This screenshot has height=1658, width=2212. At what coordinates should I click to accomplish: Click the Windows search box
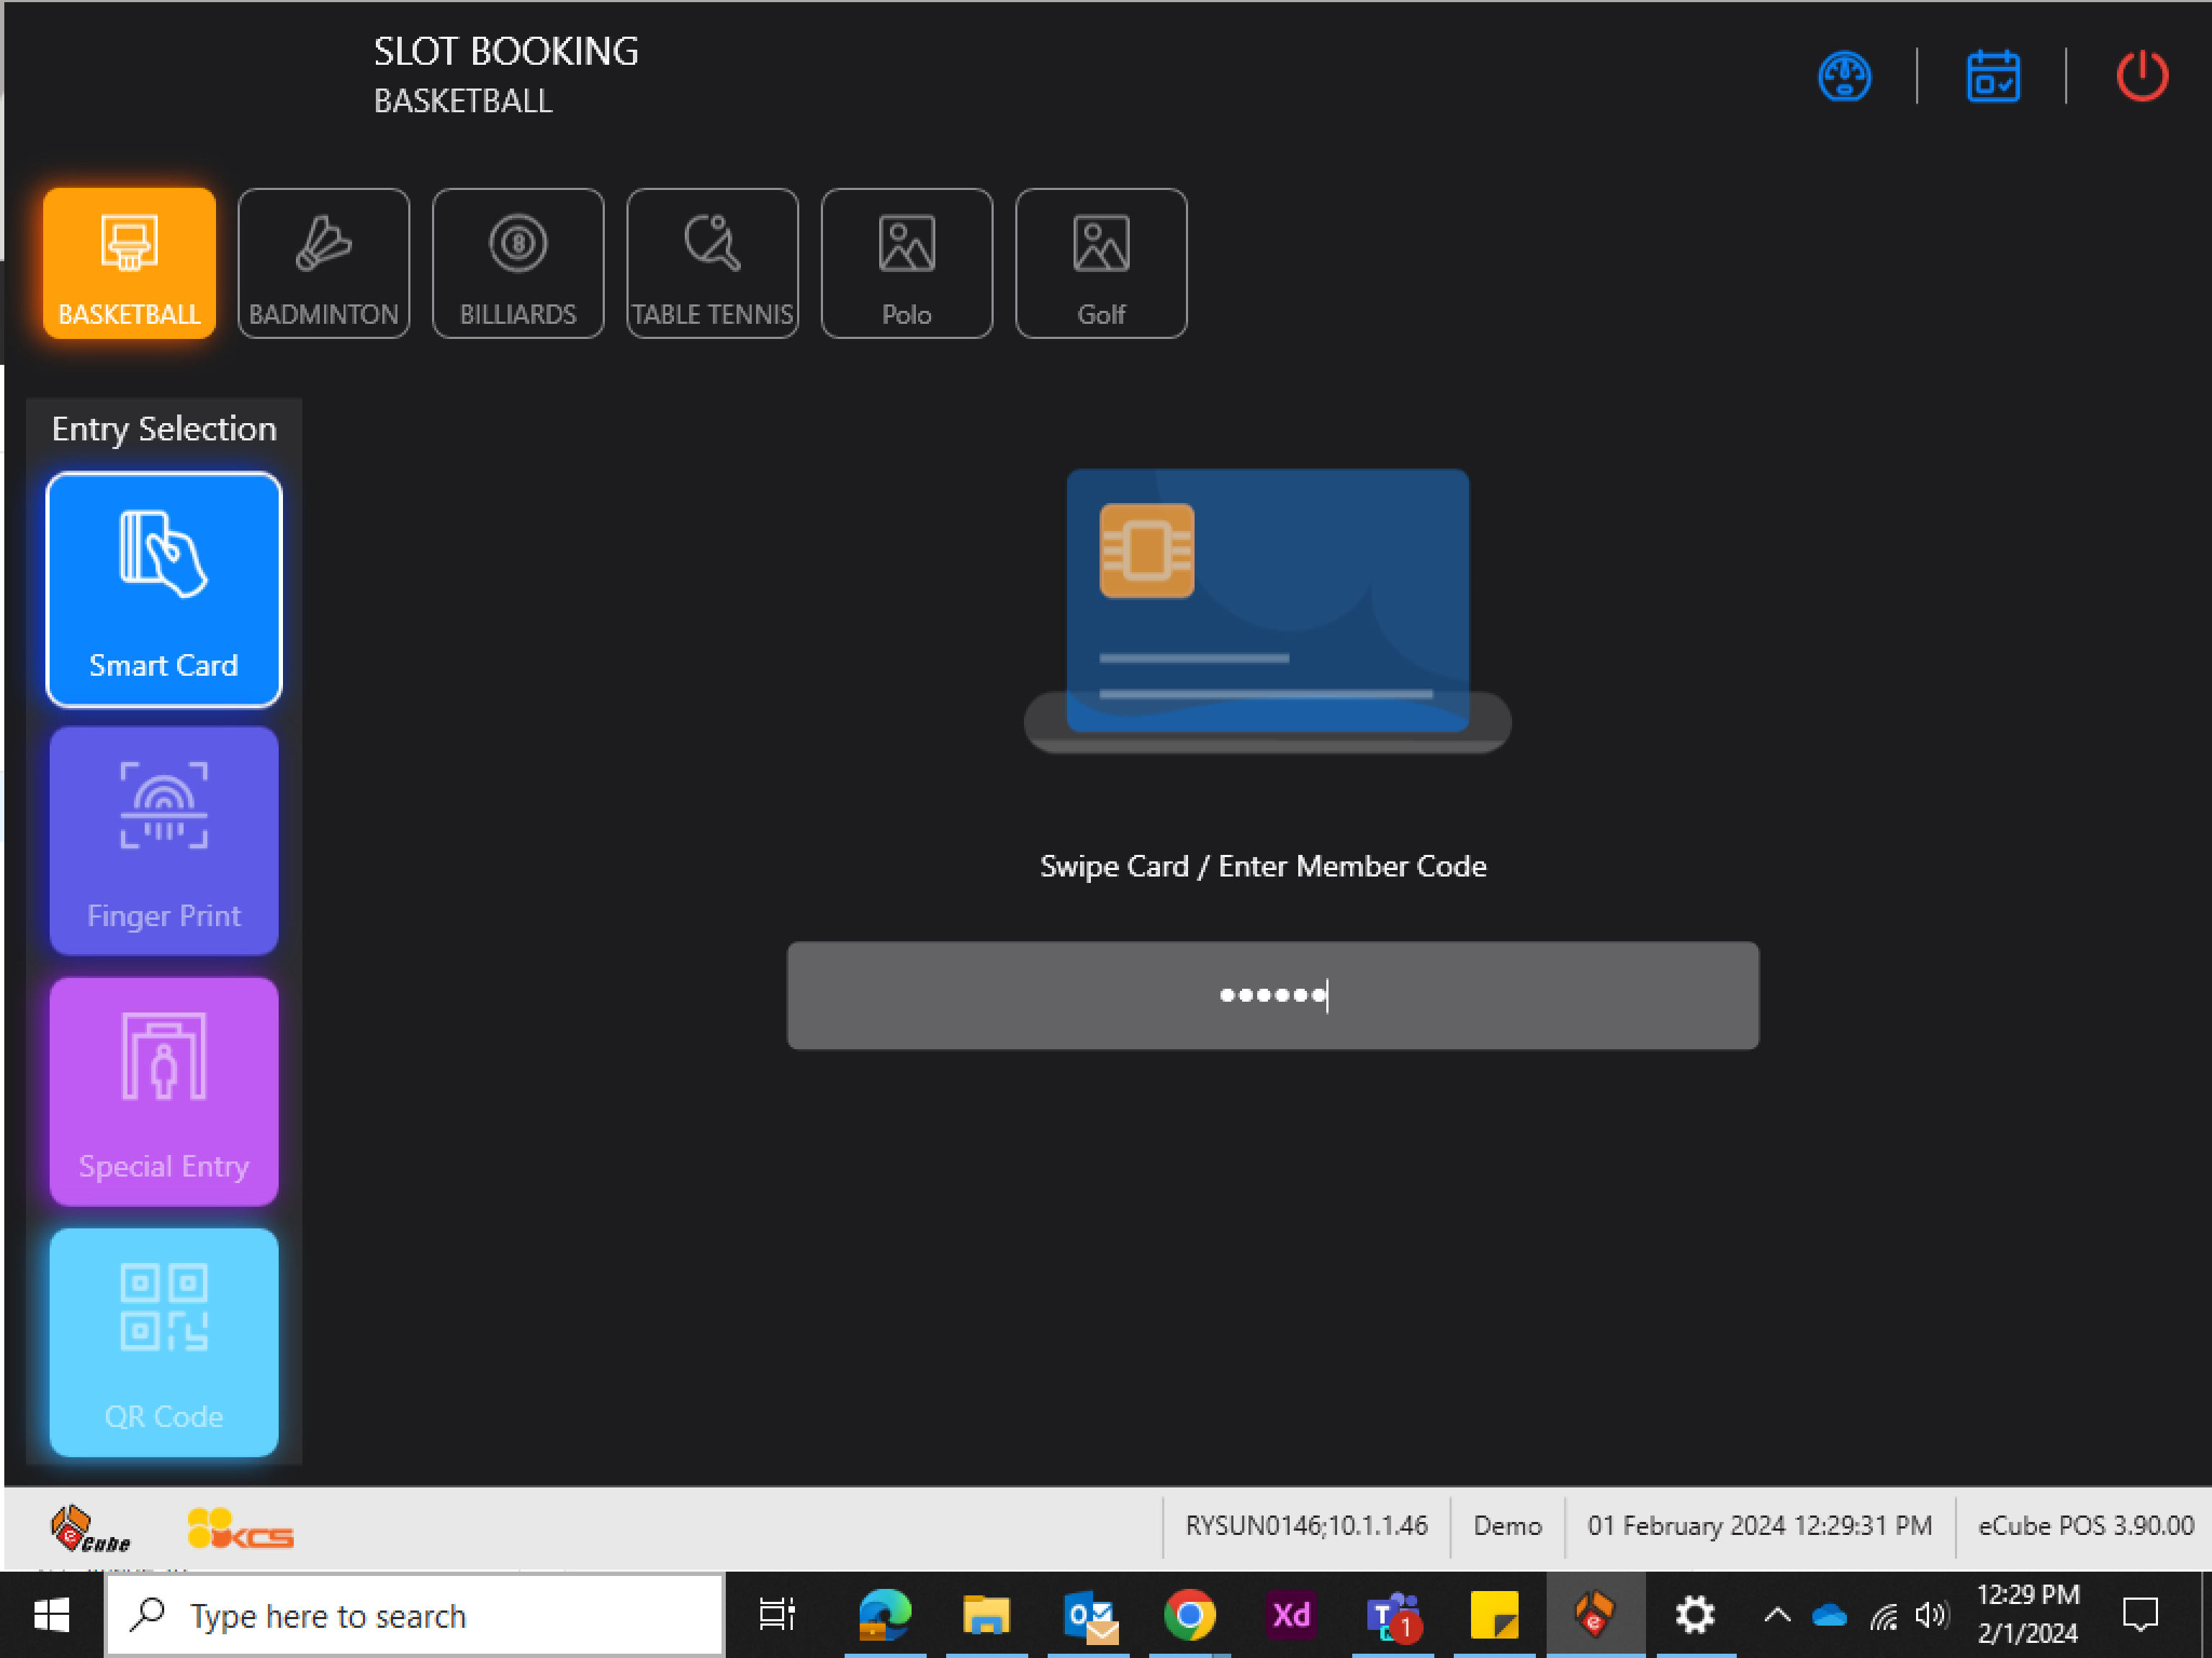pos(415,1615)
